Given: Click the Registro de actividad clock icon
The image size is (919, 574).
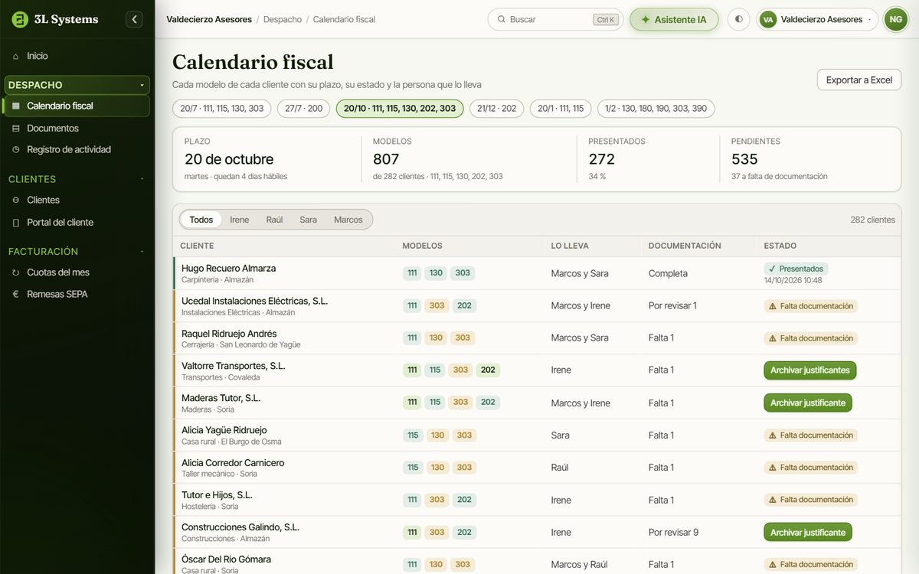Looking at the screenshot, I should pyautogui.click(x=16, y=149).
